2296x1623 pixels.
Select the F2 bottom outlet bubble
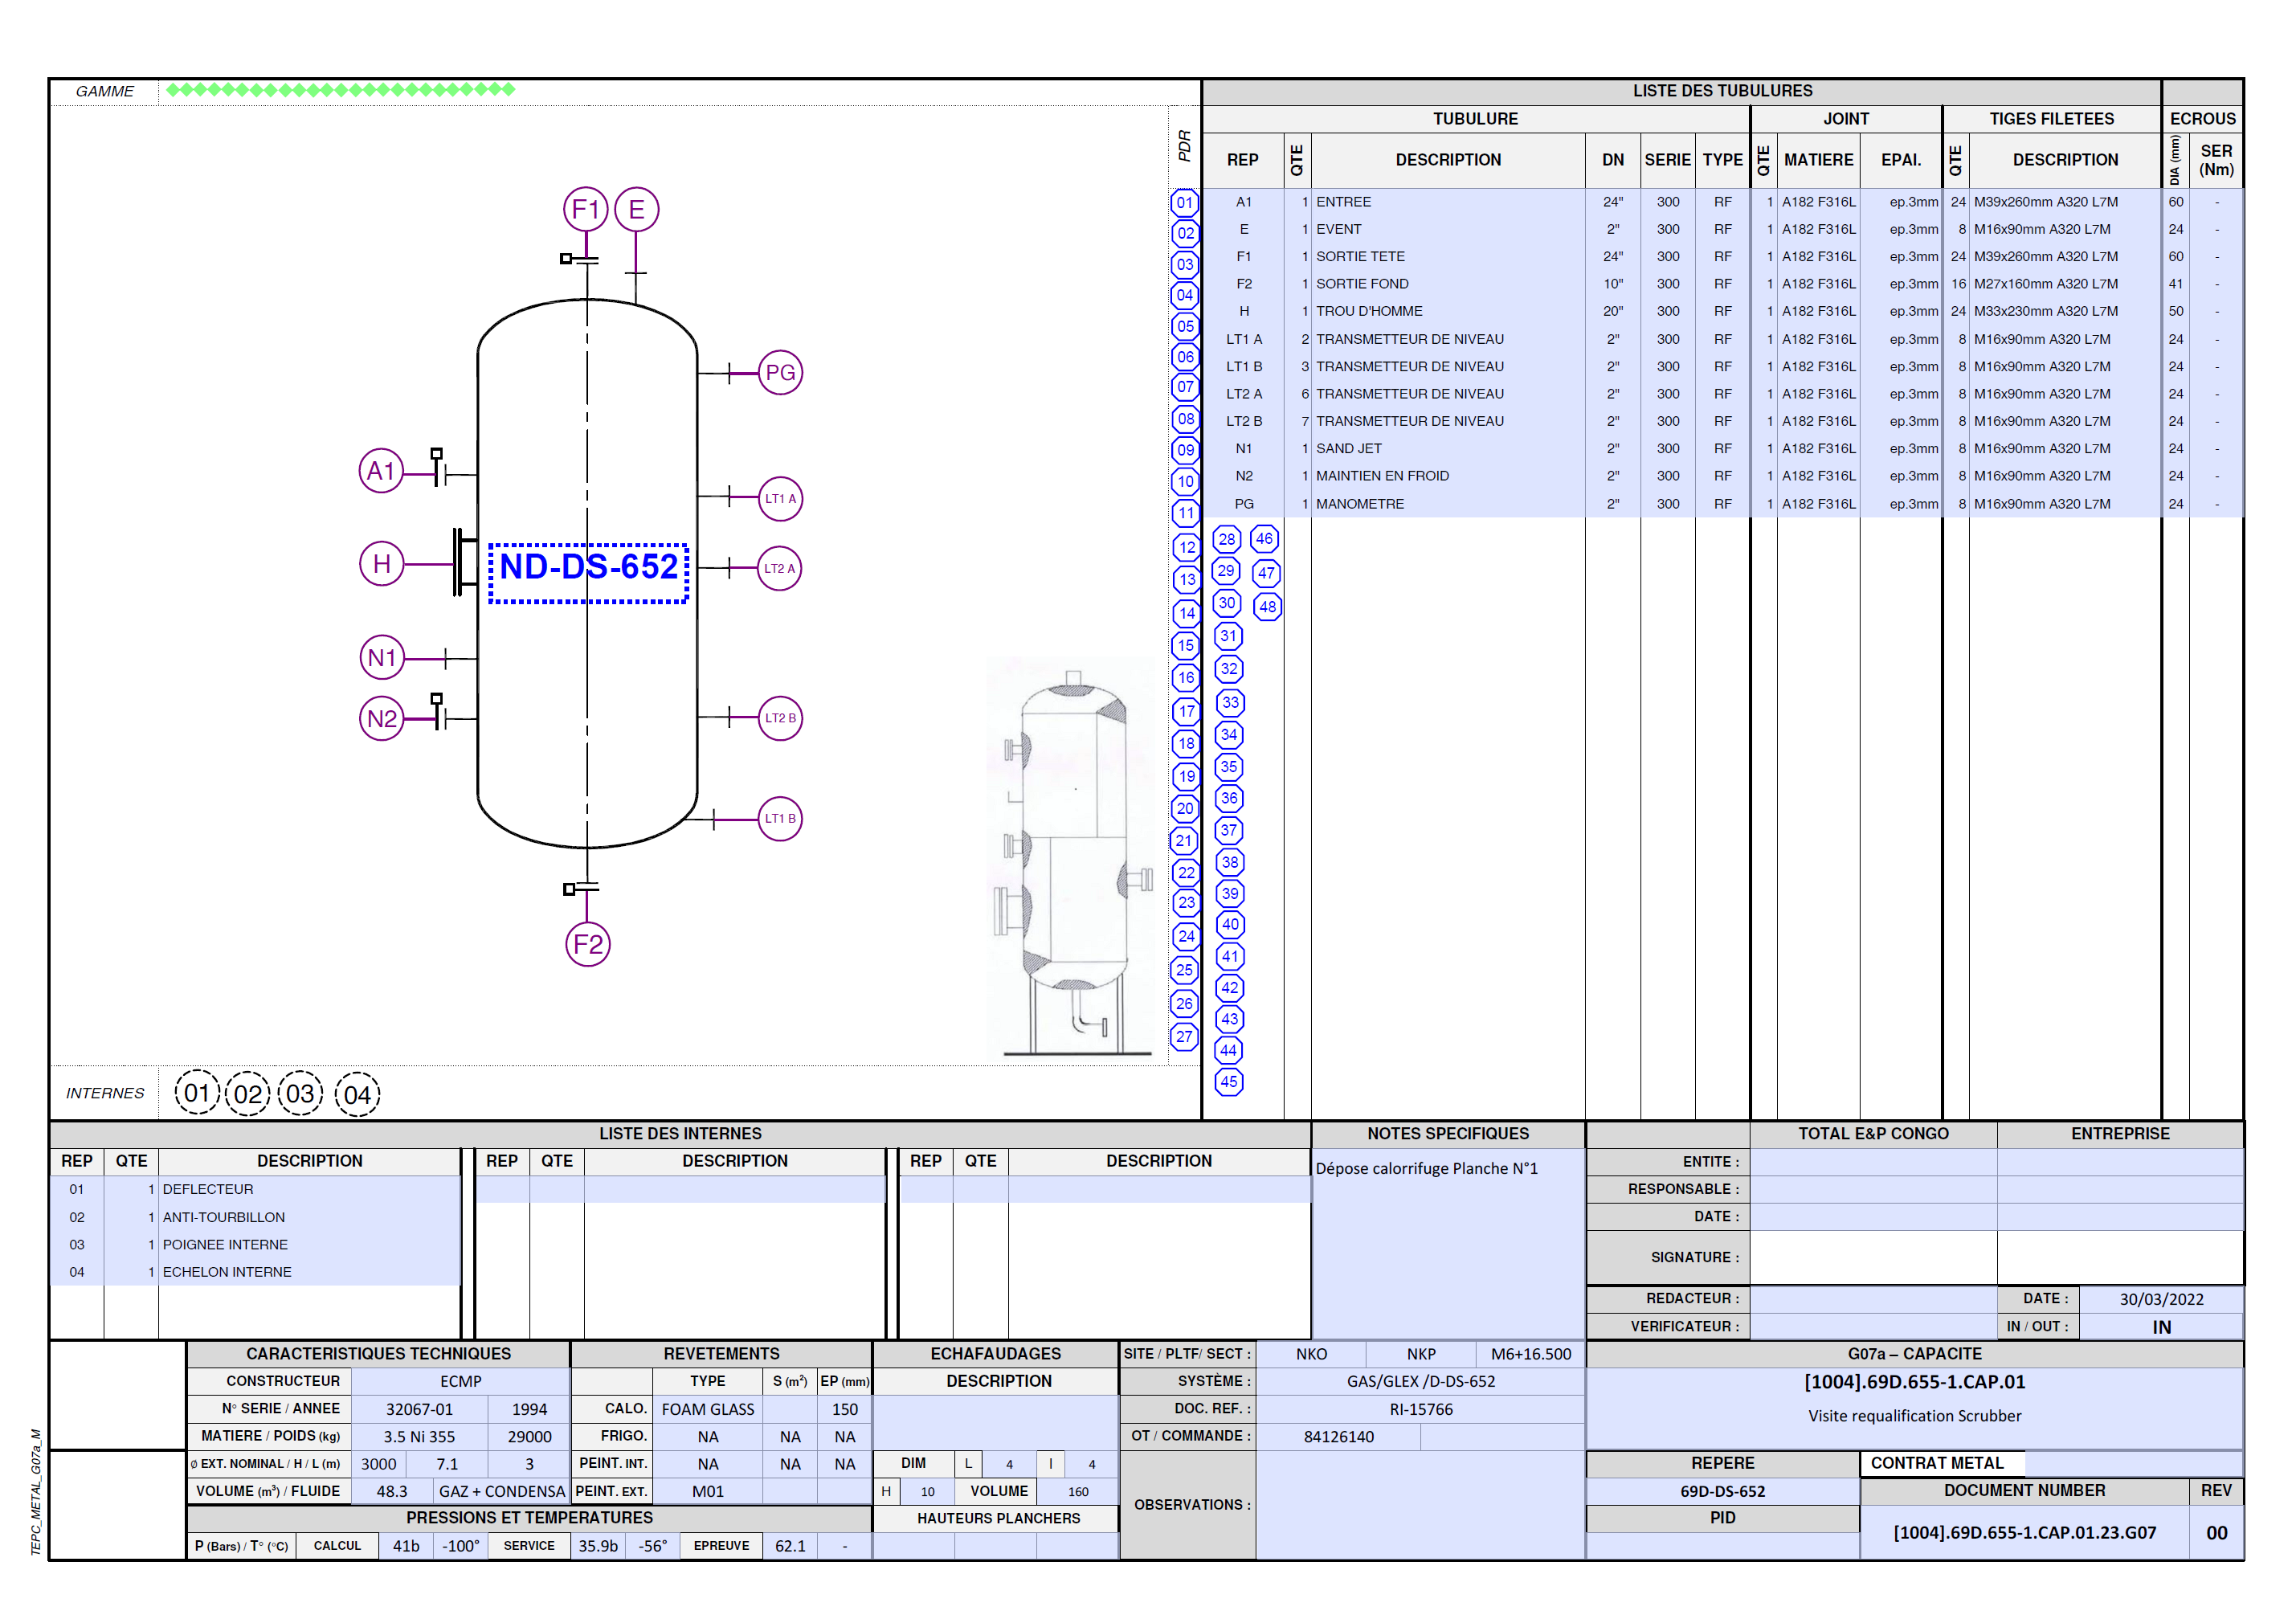pos(587,944)
